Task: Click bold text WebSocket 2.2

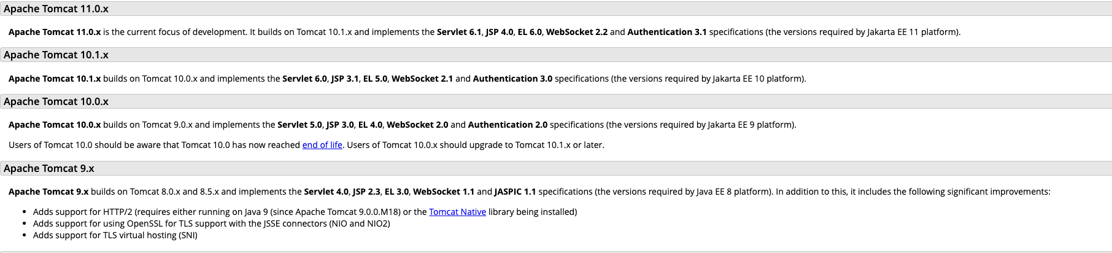Action: point(577,32)
